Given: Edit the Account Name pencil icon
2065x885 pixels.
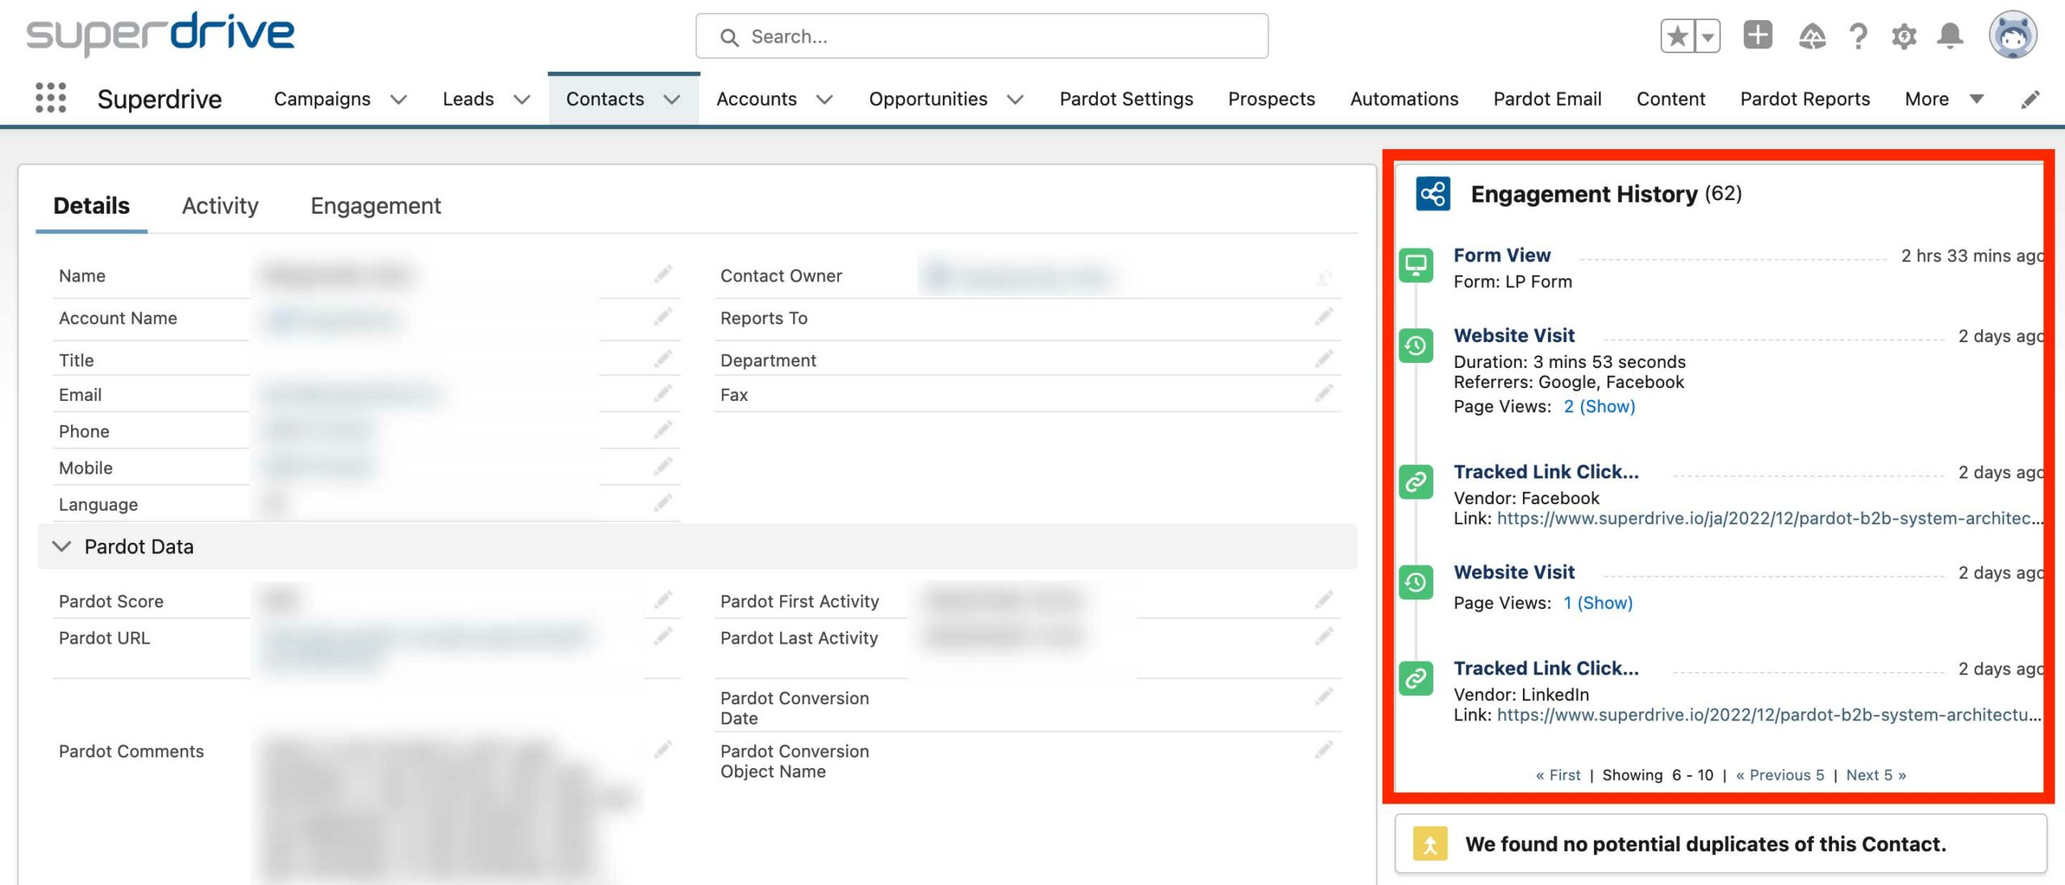Looking at the screenshot, I should click(x=662, y=317).
